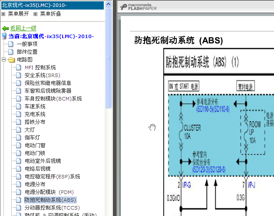Click page icon next to 一般事项
Image resolution: width=274 pixels, height=216 pixels.
11,44
